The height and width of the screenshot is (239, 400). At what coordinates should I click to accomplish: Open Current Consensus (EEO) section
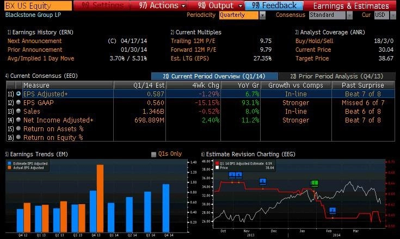click(41, 76)
